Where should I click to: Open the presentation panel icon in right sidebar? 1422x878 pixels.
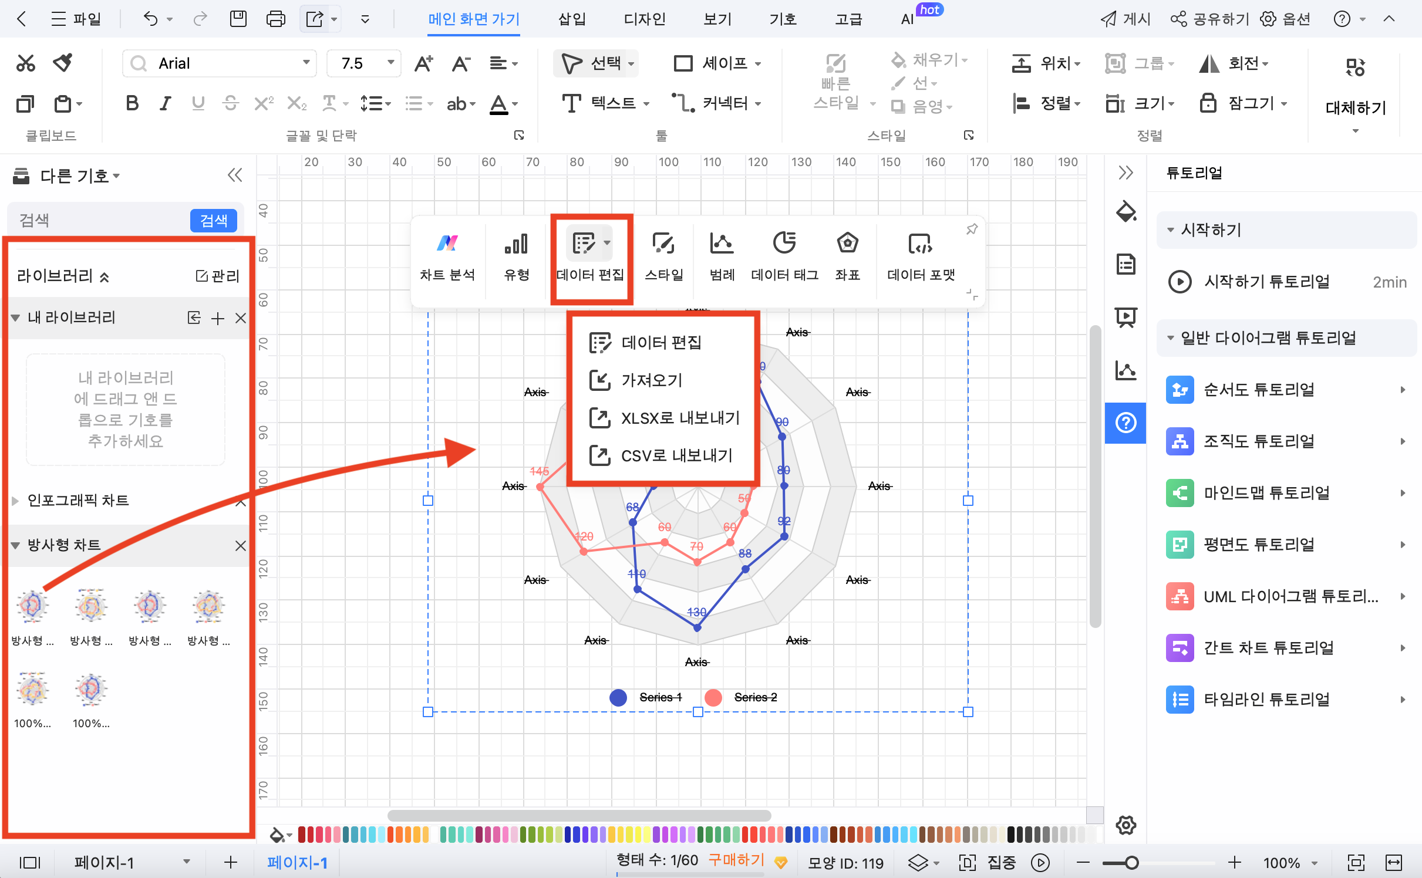click(1126, 318)
